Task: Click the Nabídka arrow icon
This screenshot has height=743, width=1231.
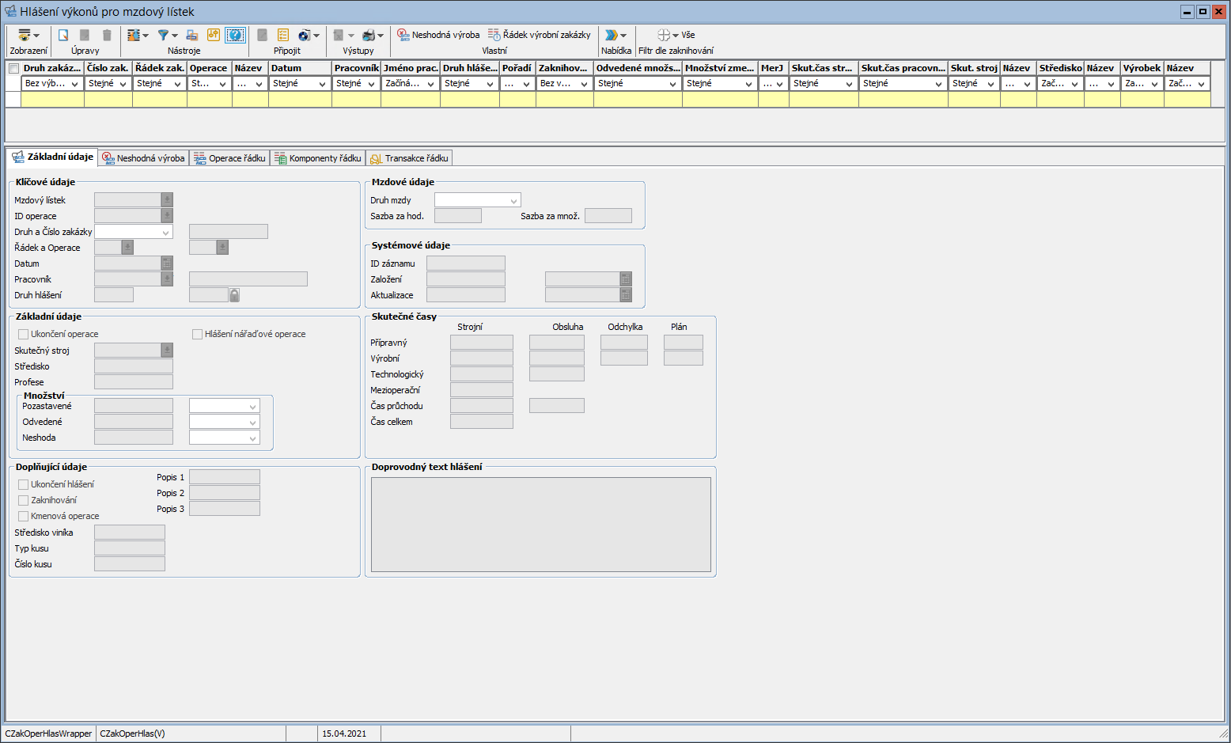Action: [x=611, y=36]
